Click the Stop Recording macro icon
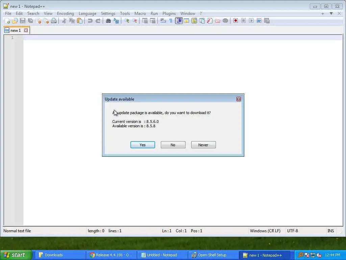The image size is (346, 260). coord(243,21)
